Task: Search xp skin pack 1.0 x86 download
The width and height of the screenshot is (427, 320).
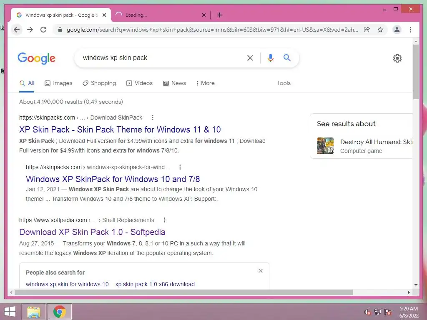Action: [155, 284]
